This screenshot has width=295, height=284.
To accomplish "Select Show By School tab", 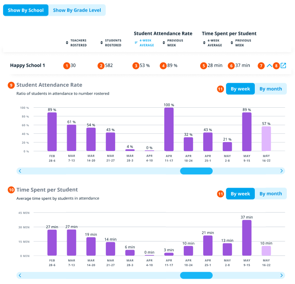I will point(26,10).
